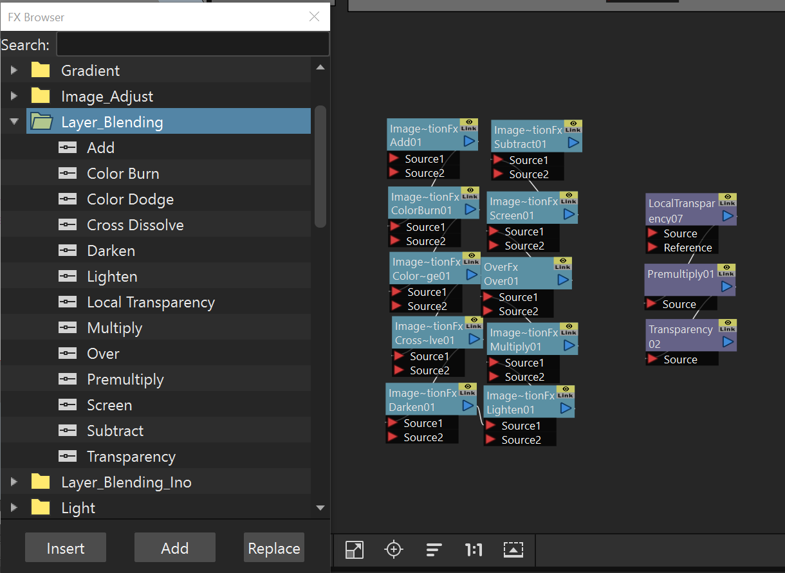Expand the Image_Adjust folder
This screenshot has height=573, width=785.
[x=14, y=96]
